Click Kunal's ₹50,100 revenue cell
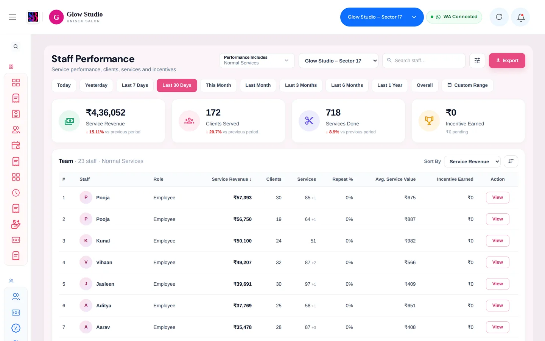This screenshot has width=545, height=341. [243, 241]
